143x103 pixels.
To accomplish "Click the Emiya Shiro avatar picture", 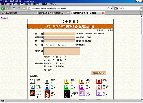I will (33, 93).
